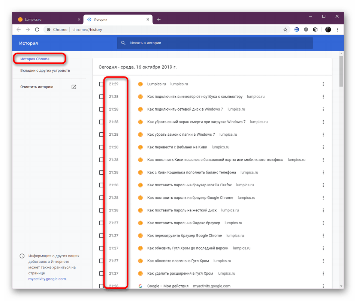
Task: Click the info icon in the sidebar footer
Action: pos(22,256)
